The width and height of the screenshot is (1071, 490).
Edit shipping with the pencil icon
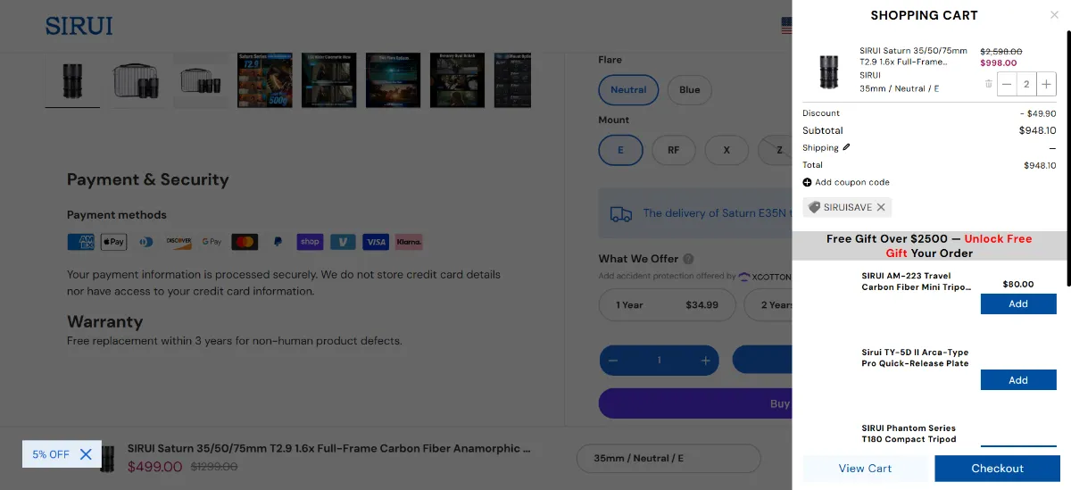(x=846, y=147)
